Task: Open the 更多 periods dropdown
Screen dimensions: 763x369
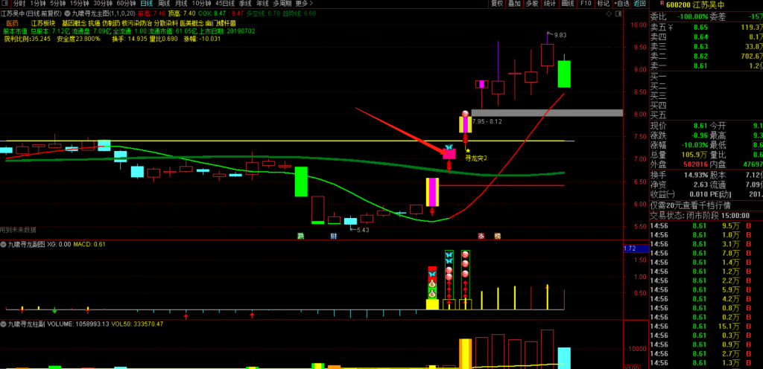Action: 303,4
